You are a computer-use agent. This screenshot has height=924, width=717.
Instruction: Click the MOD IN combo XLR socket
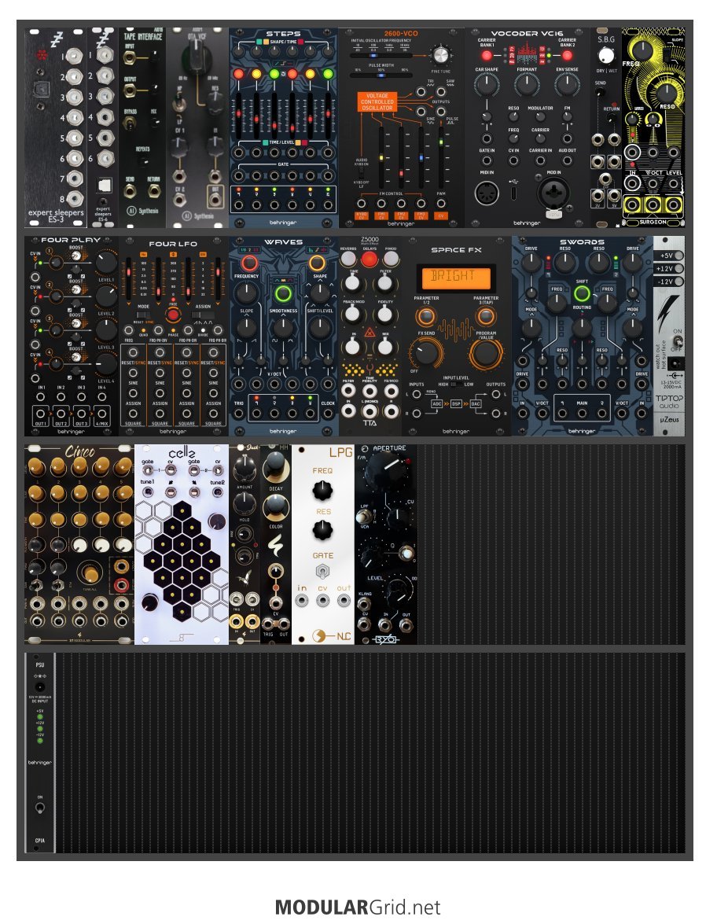tap(553, 193)
